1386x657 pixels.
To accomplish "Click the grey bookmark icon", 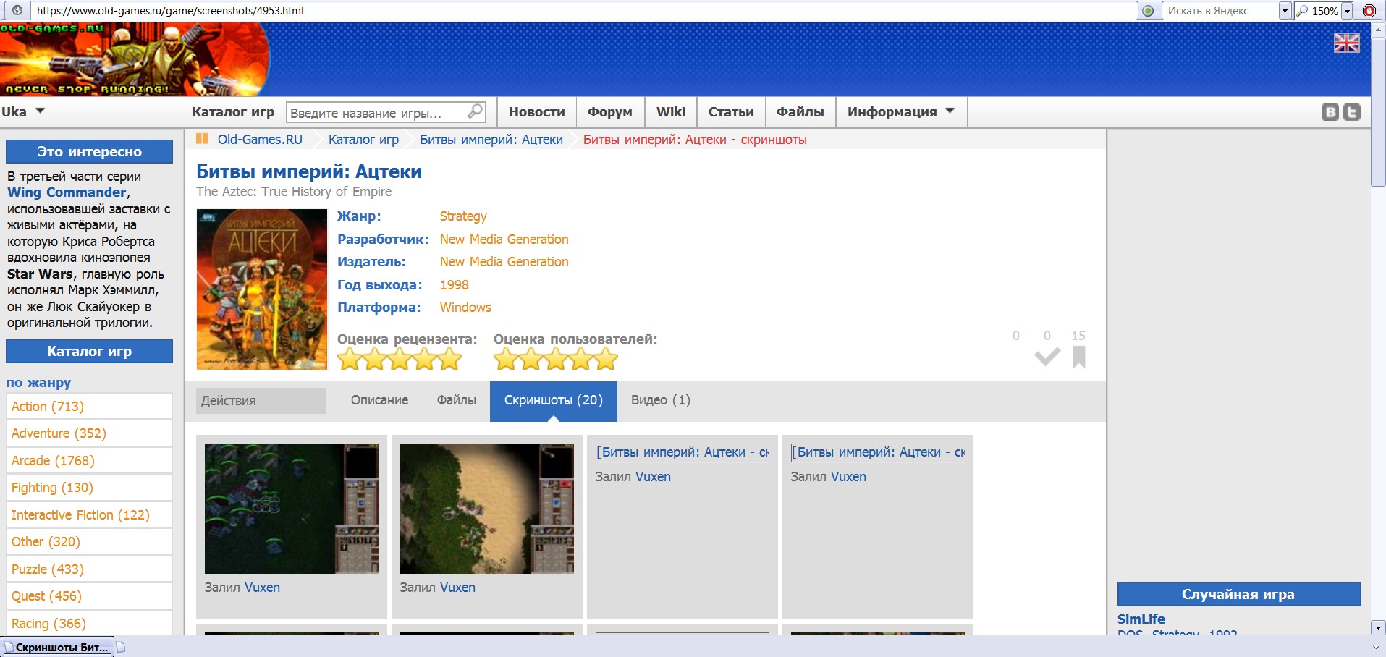I will (1079, 357).
